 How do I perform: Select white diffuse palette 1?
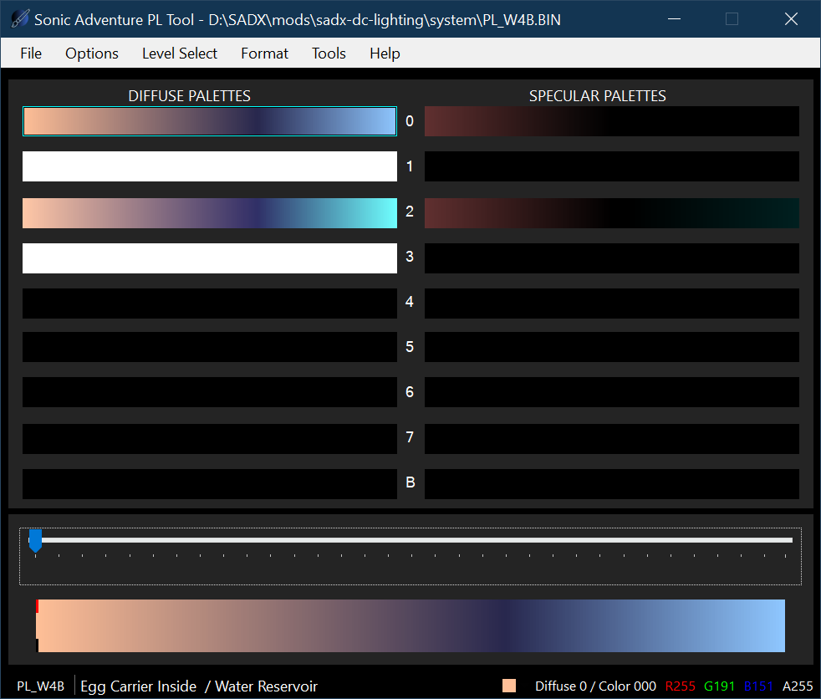click(x=209, y=166)
